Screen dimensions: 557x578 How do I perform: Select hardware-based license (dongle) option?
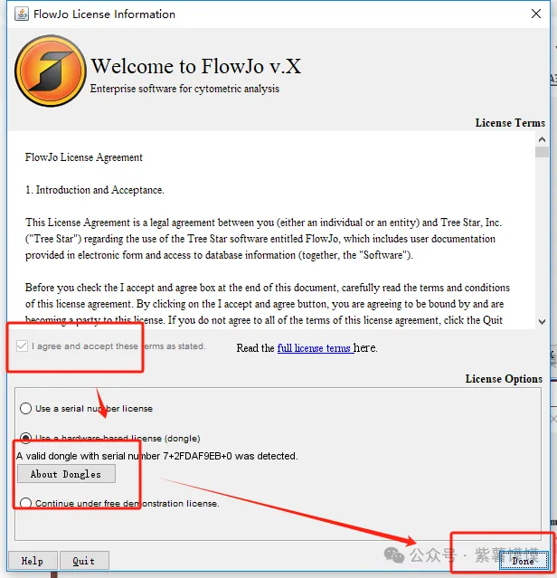(26, 438)
